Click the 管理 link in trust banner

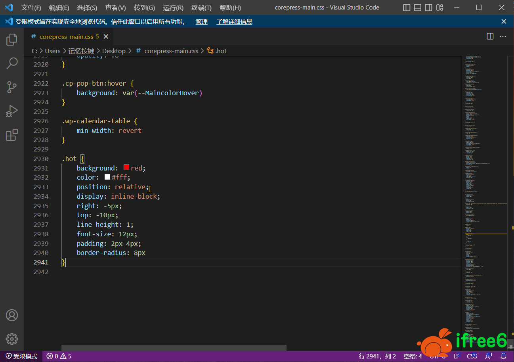pyautogui.click(x=201, y=22)
